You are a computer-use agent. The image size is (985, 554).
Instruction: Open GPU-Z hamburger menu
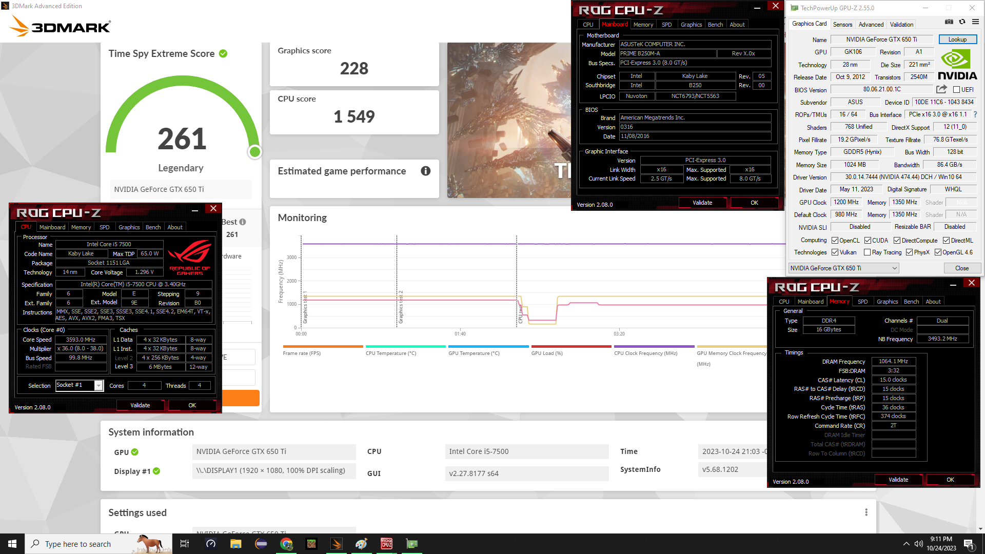pos(975,22)
